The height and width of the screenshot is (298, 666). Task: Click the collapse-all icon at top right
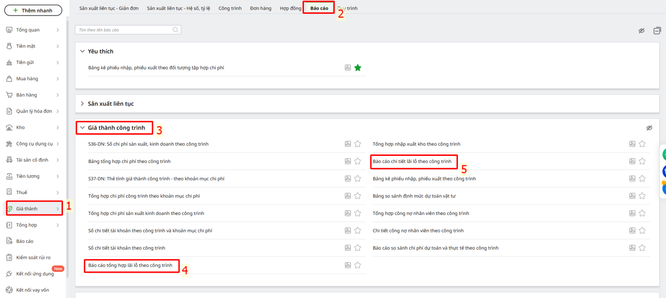tap(657, 31)
